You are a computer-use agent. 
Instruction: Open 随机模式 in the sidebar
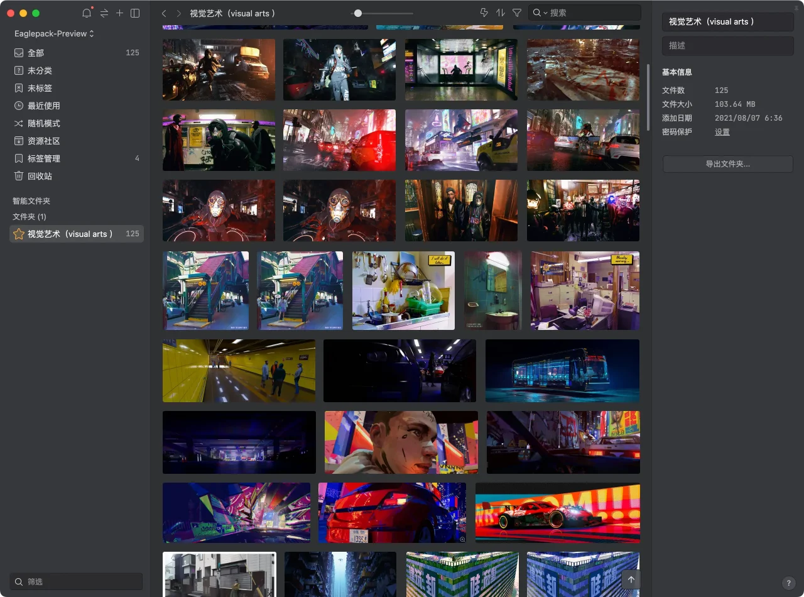77,123
